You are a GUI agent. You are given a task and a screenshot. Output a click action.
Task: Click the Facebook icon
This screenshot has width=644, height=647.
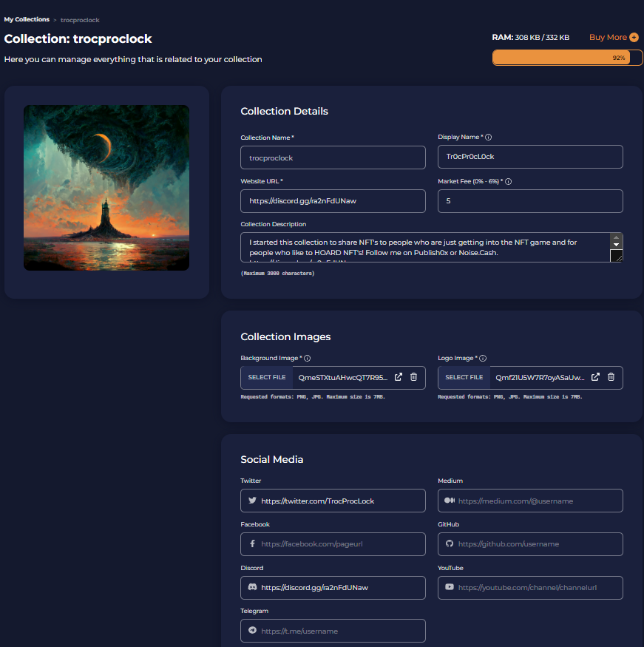point(252,543)
